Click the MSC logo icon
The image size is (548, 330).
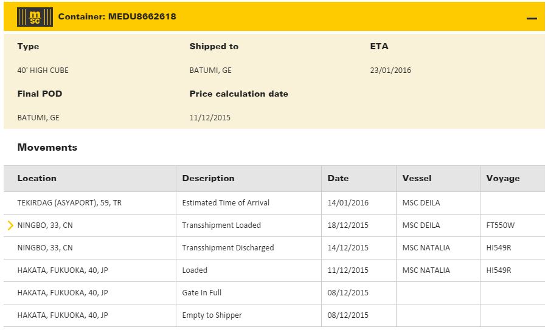coord(30,17)
